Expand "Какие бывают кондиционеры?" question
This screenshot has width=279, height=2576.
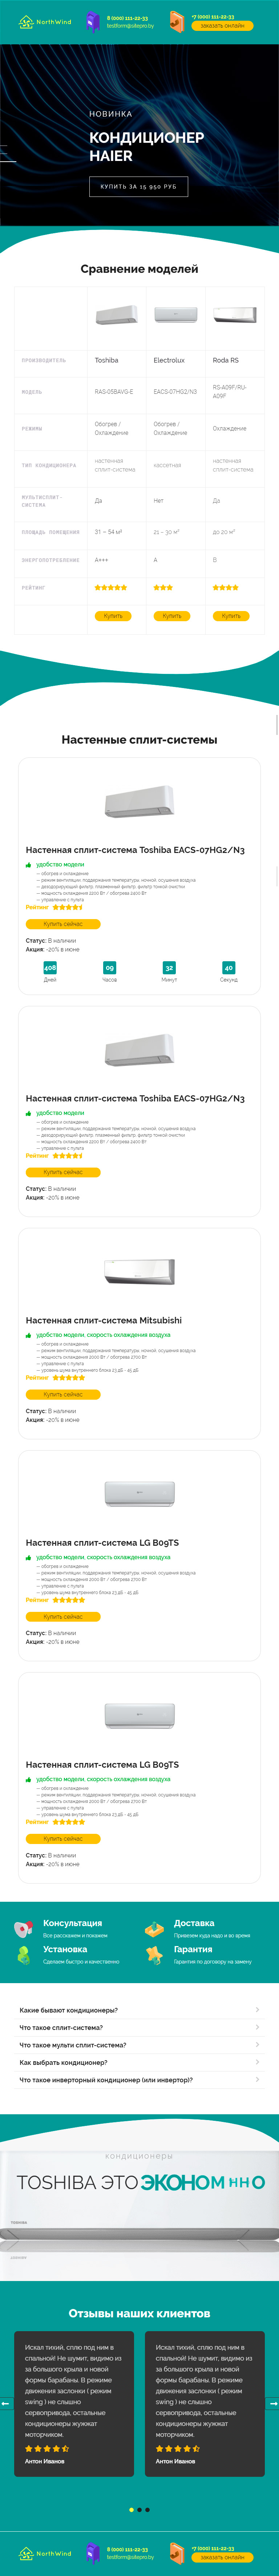[139, 2010]
